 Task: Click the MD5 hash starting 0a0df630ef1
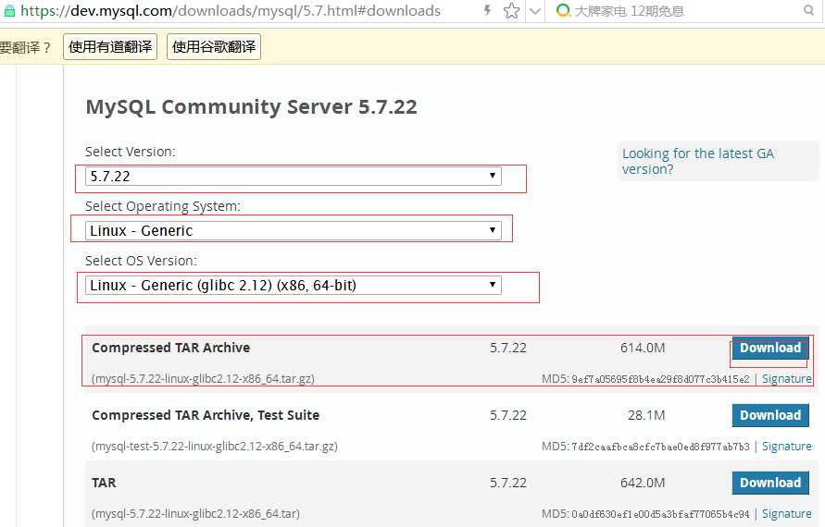pyautogui.click(x=660, y=513)
